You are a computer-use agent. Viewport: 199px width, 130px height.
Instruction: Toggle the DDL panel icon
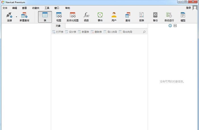tap(175, 26)
